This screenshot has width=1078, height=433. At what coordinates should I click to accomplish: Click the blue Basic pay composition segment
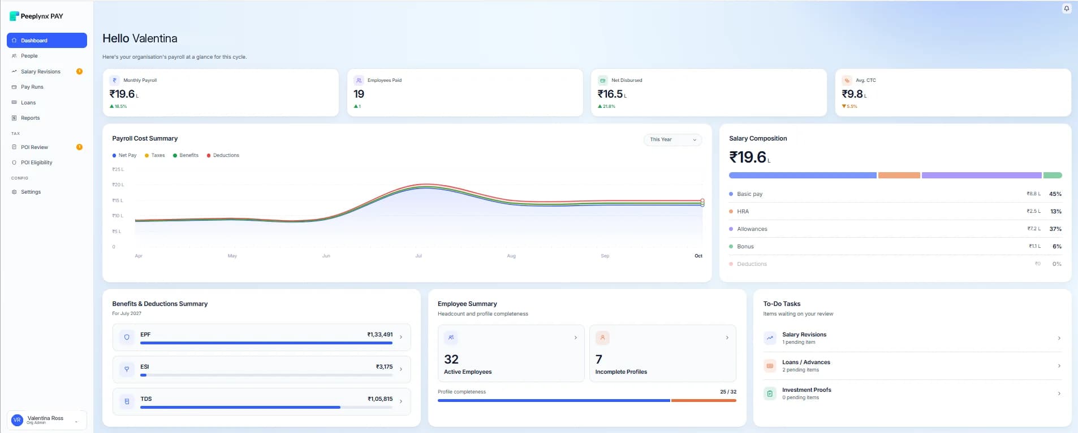coord(803,176)
